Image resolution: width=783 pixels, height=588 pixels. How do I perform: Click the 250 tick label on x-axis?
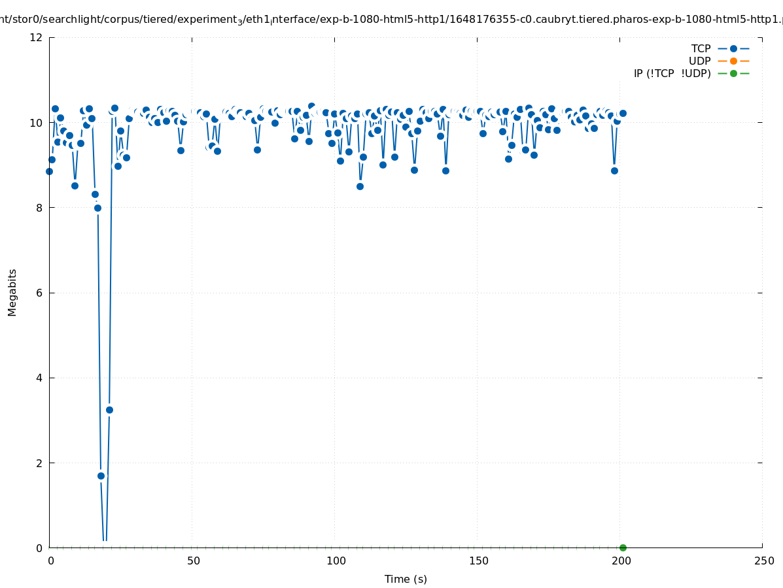[x=763, y=561]
